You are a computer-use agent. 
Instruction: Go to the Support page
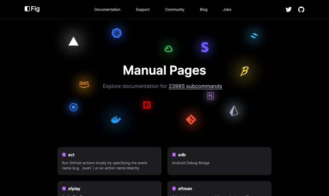143,9
